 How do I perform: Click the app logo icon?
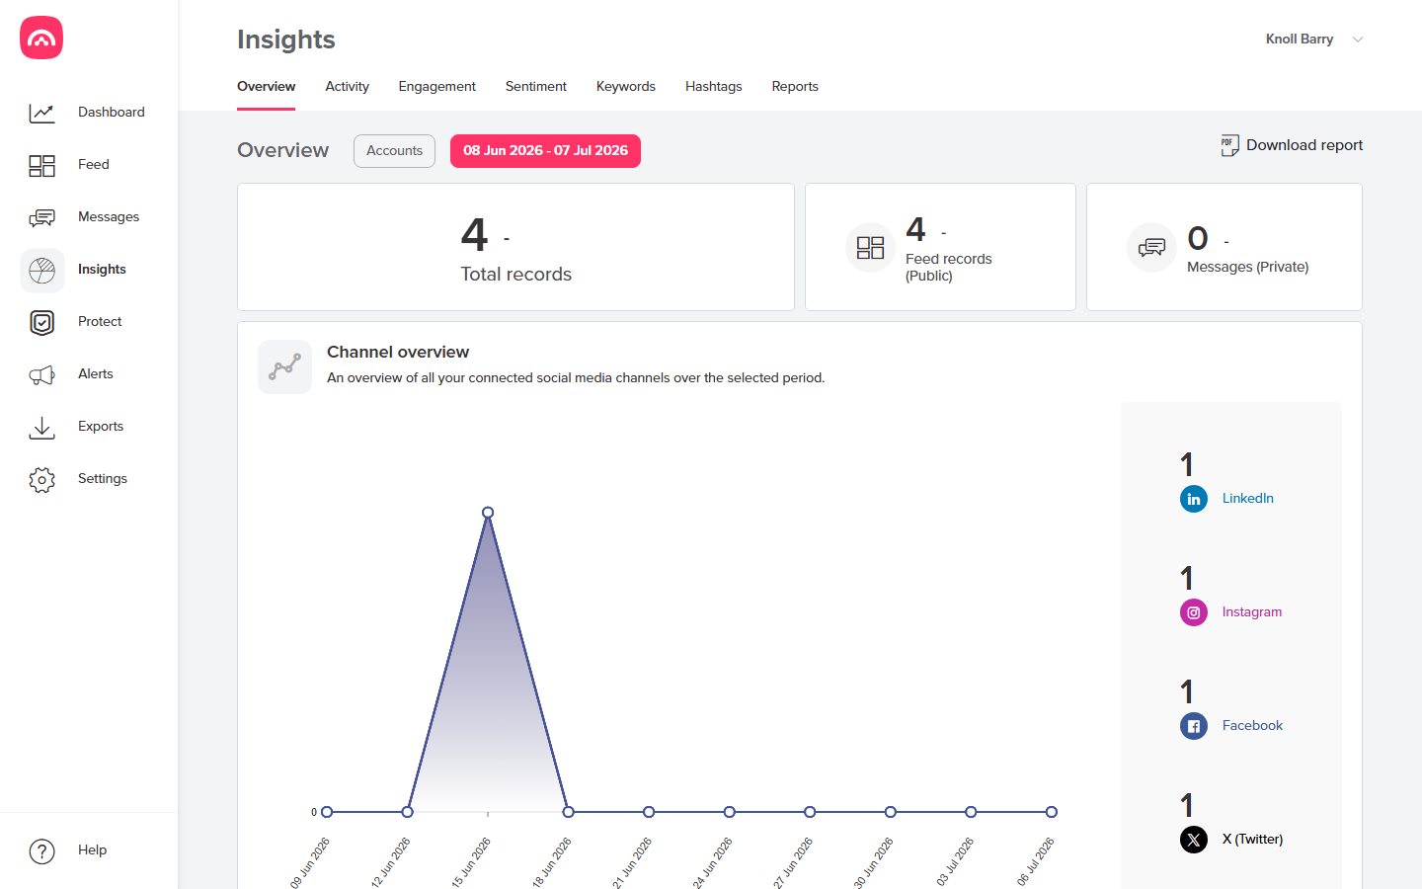click(41, 38)
